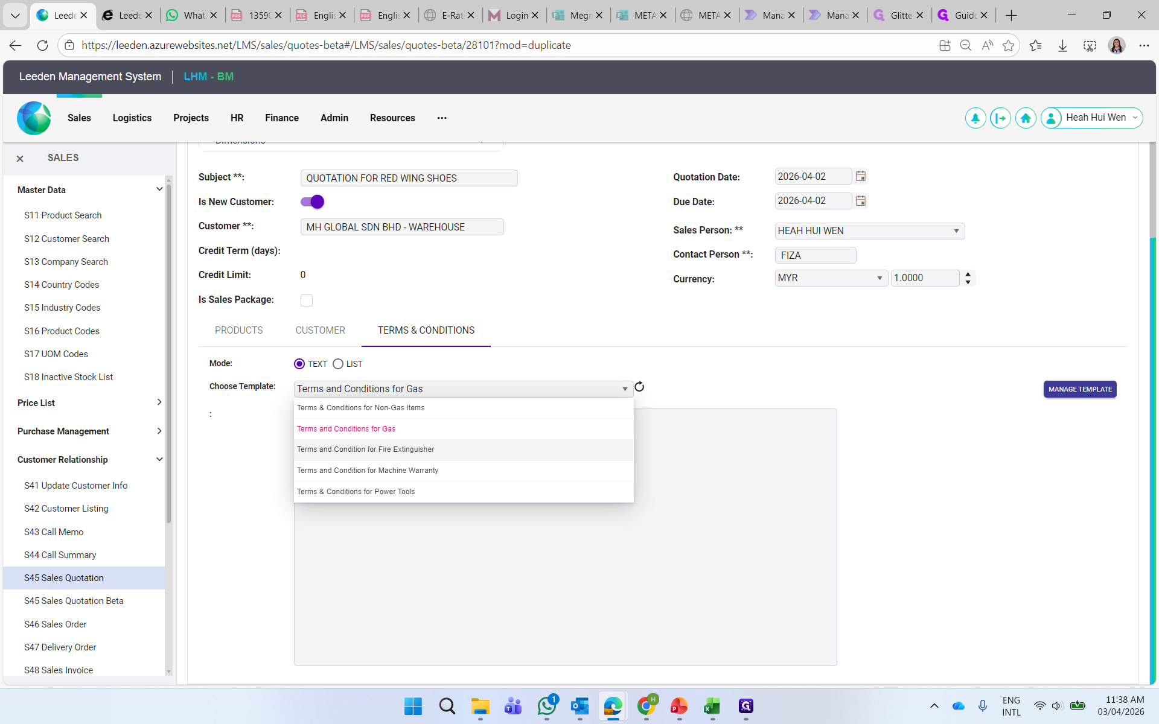Click the sidebar vertical scrollbar

(168, 354)
